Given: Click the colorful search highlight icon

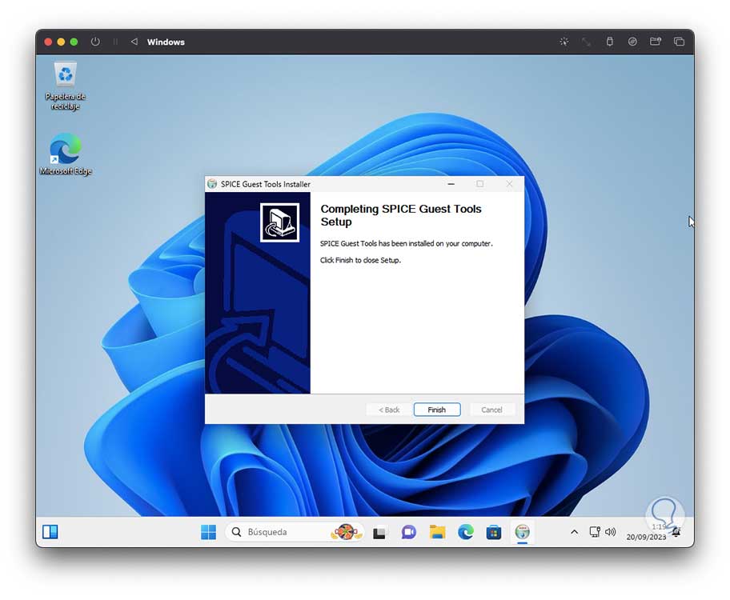Looking at the screenshot, I should pyautogui.click(x=346, y=531).
